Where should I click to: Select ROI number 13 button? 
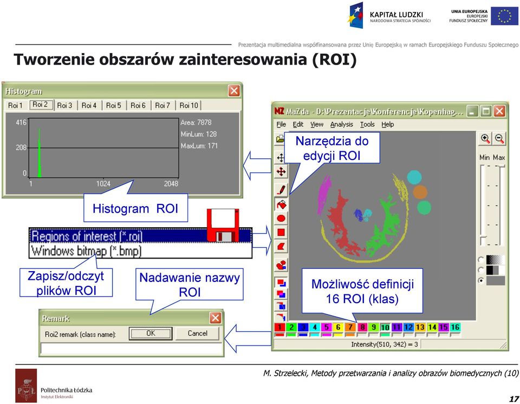pos(420,328)
